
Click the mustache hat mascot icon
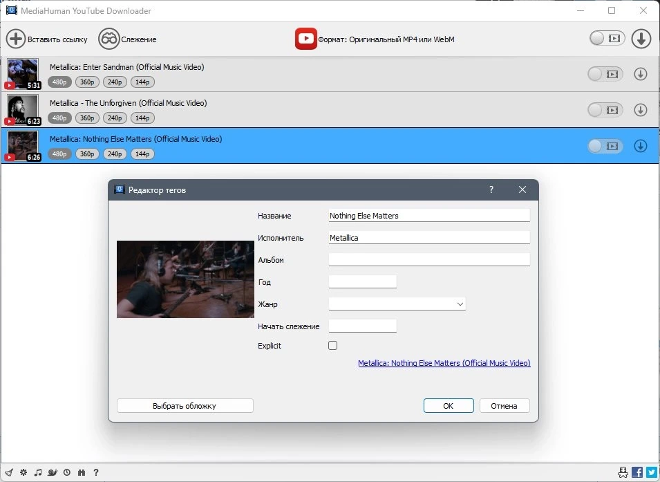click(623, 472)
